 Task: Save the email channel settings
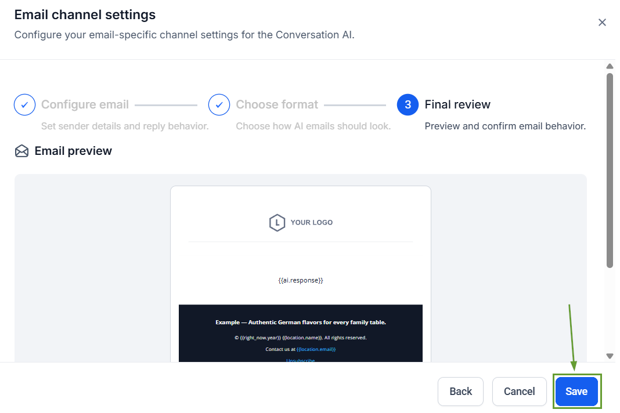576,392
